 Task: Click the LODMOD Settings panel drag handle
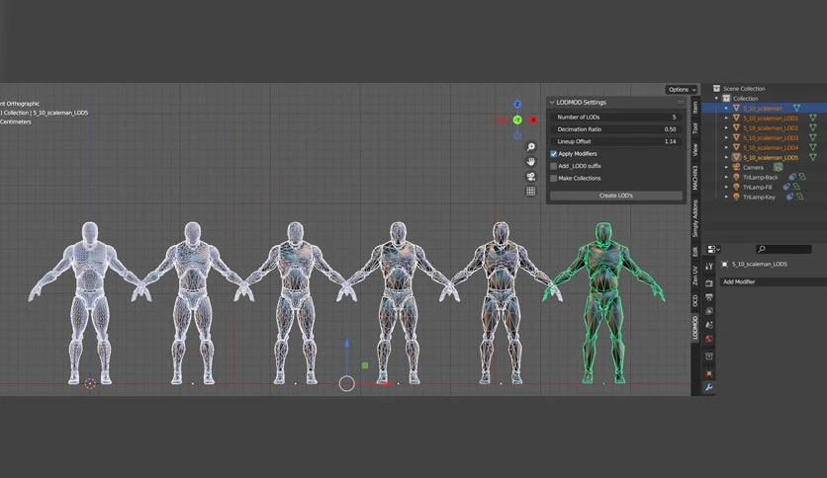tap(681, 102)
